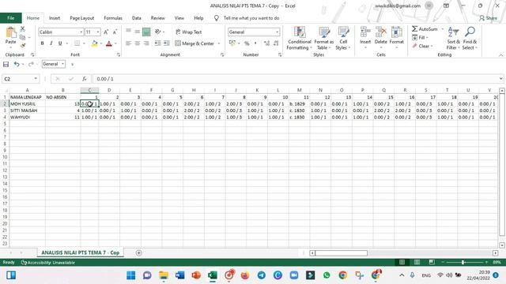This screenshot has height=284, width=506.
Task: Switch to Page Layout view in status bar
Action: pos(417,263)
